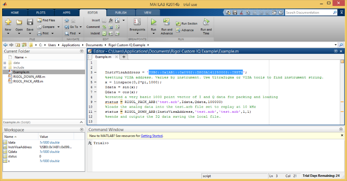Expand the include folder tree node

coord(5,67)
